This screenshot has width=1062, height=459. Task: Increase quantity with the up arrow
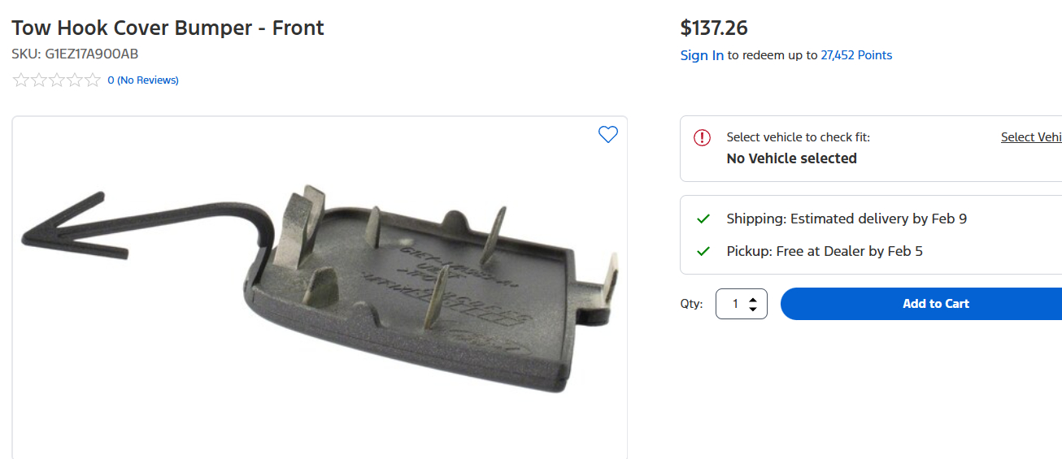click(753, 299)
